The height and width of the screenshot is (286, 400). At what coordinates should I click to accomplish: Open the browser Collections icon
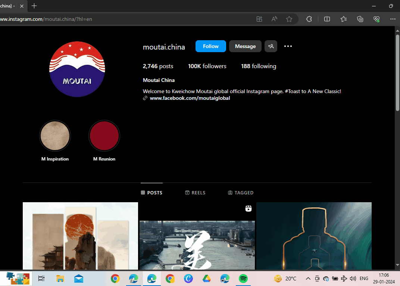tap(360, 19)
